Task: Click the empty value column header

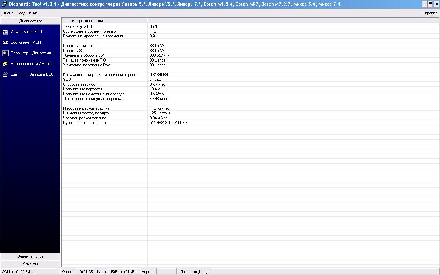Action: point(293,21)
